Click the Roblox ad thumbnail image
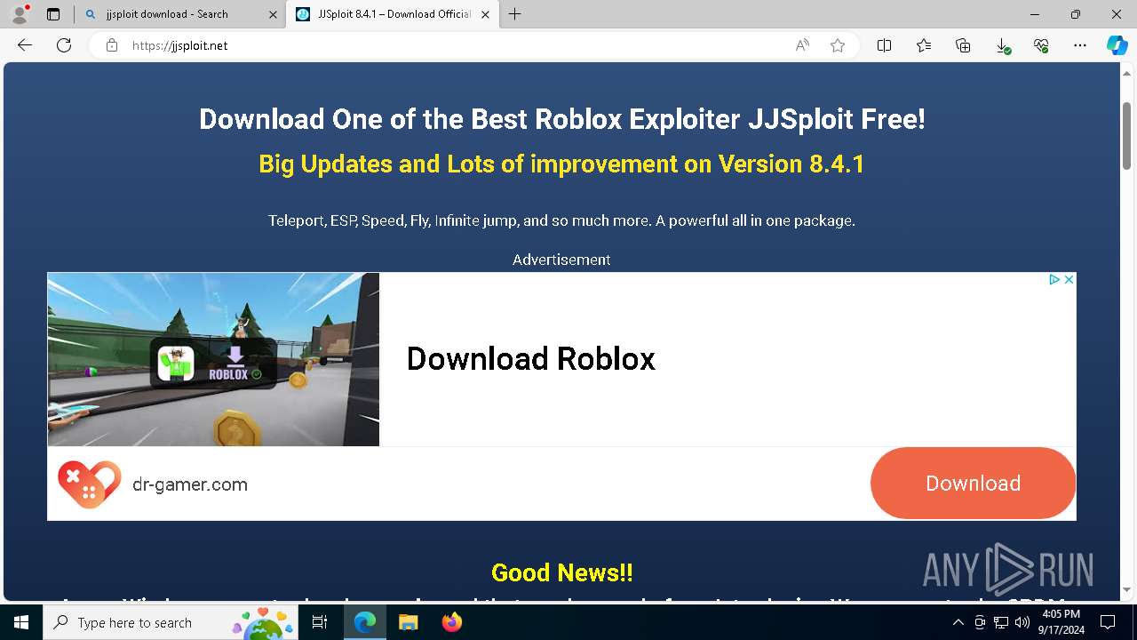This screenshot has width=1137, height=640. coord(213,359)
